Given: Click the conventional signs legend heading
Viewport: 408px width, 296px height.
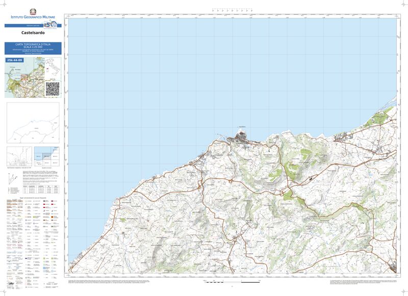Looking at the screenshot, I should (33, 198).
